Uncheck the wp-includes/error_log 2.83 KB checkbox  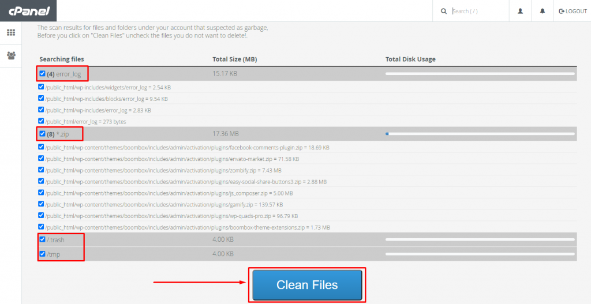point(41,110)
